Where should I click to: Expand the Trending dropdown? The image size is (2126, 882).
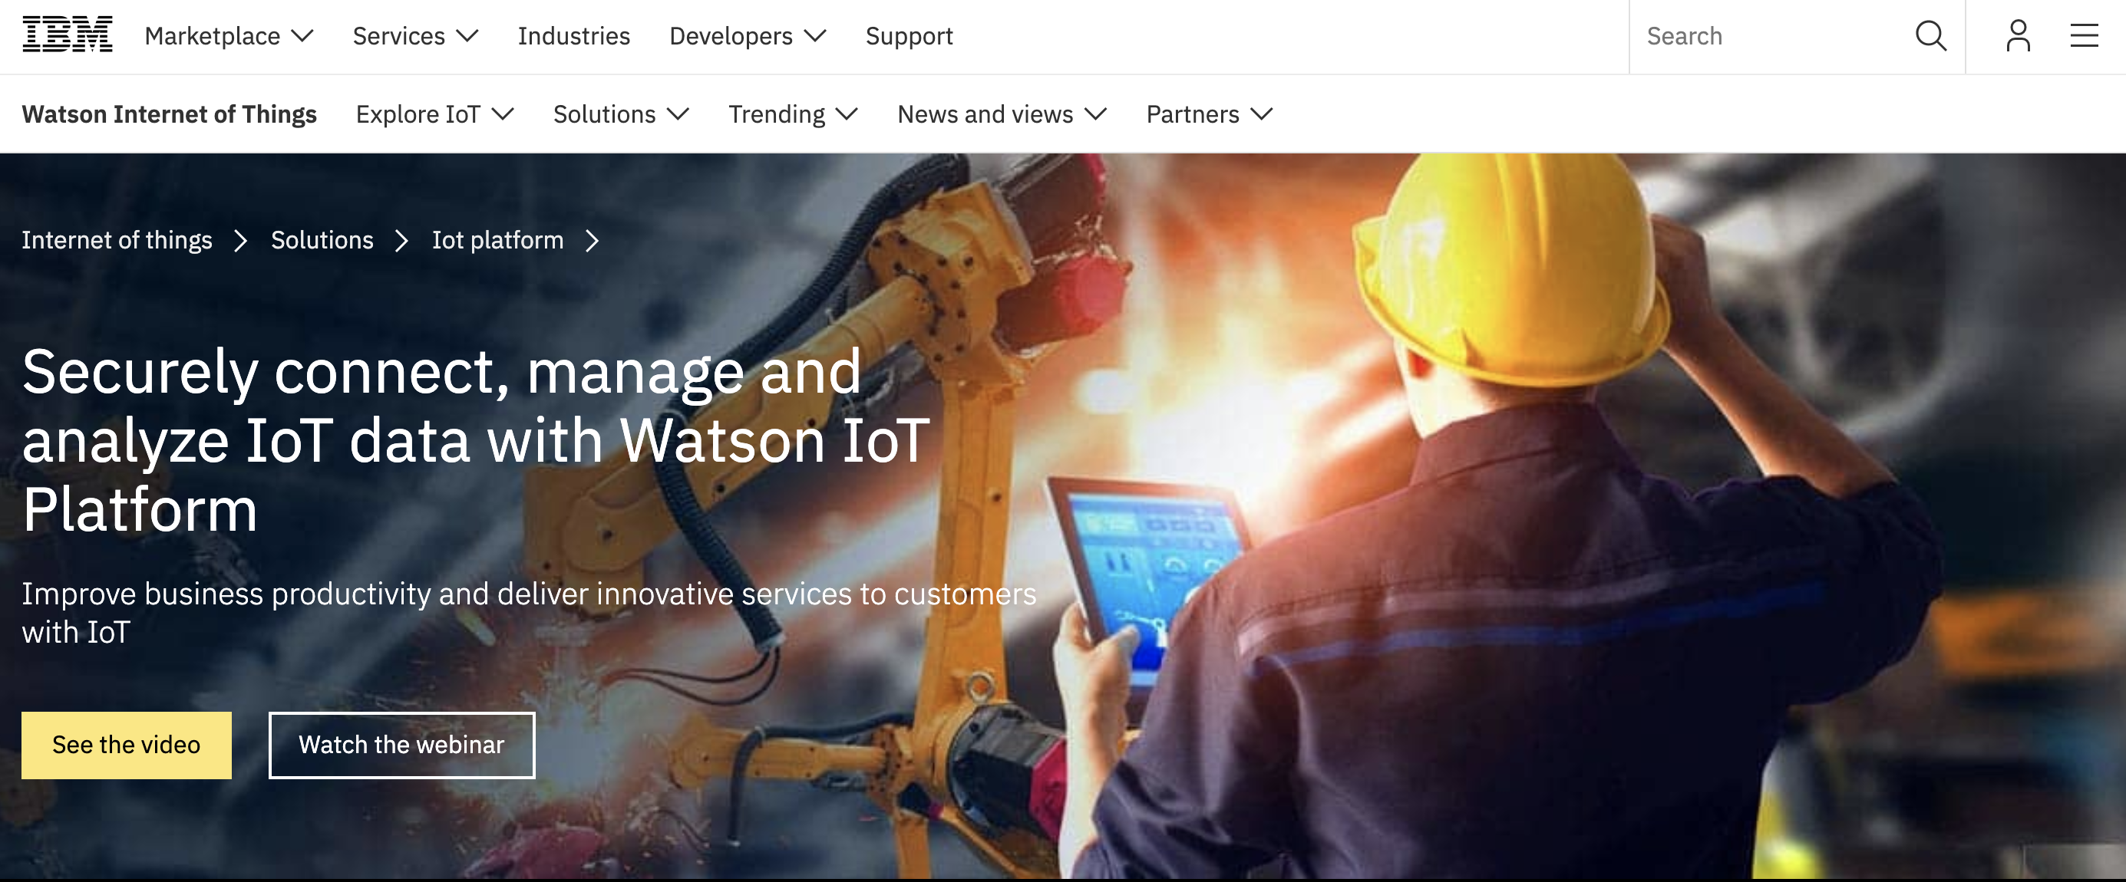(793, 114)
